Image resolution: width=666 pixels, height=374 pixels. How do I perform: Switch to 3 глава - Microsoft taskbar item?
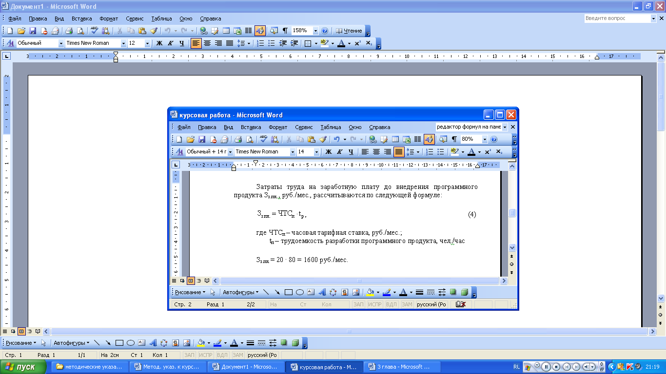(402, 367)
